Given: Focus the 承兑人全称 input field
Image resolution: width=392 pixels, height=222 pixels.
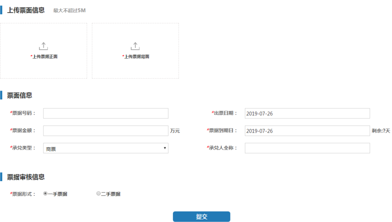Looking at the screenshot, I should (307, 148).
